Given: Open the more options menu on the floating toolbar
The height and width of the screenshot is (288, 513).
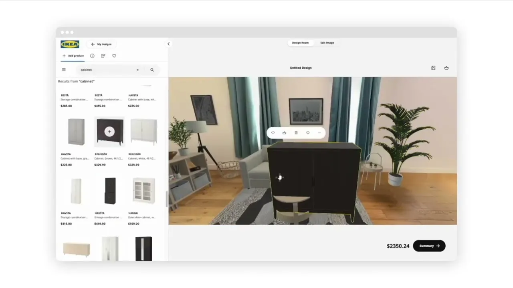Looking at the screenshot, I should tap(319, 132).
